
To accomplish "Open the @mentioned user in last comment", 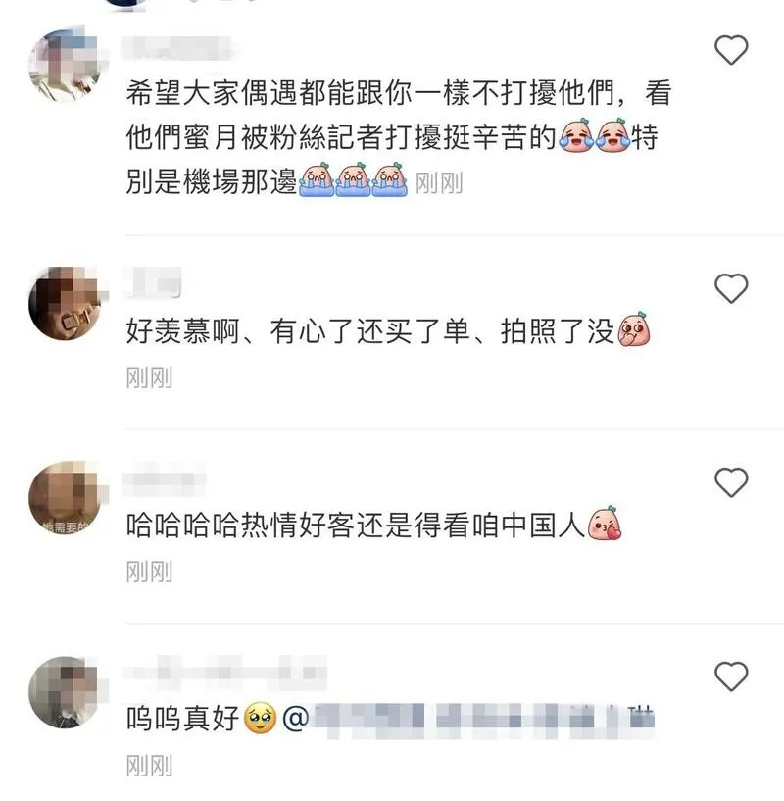I will (468, 720).
